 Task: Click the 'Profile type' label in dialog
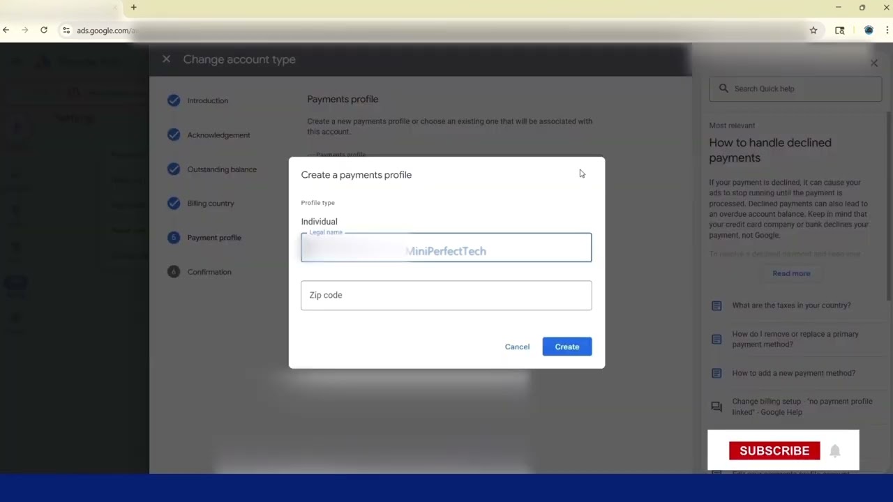point(318,203)
